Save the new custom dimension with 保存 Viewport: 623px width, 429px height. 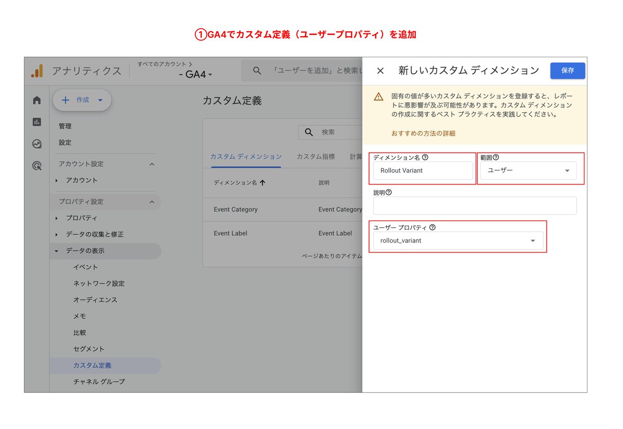click(x=567, y=71)
